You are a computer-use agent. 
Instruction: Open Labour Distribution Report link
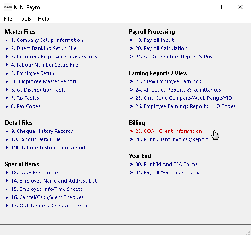pos(48,148)
